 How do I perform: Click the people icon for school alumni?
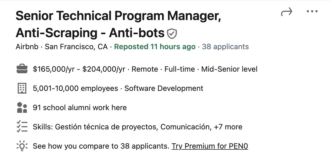[x=22, y=107]
